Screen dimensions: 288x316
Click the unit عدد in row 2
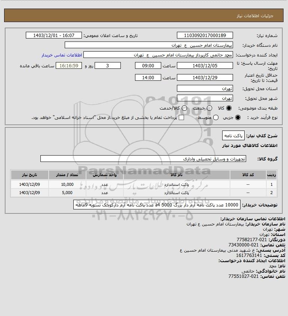[x=105, y=193]
